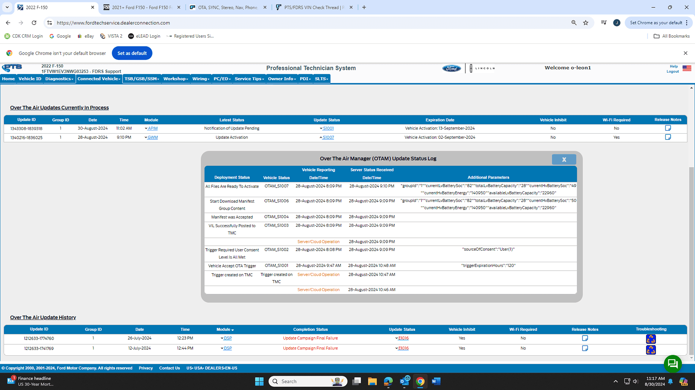Click the PTS logo
Image resolution: width=695 pixels, height=390 pixels.
(x=12, y=68)
